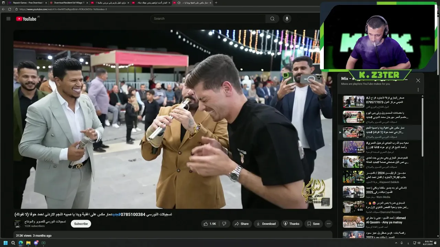Open Mix playlist three-dot options menu
The height and width of the screenshot is (247, 440).
click(x=418, y=90)
